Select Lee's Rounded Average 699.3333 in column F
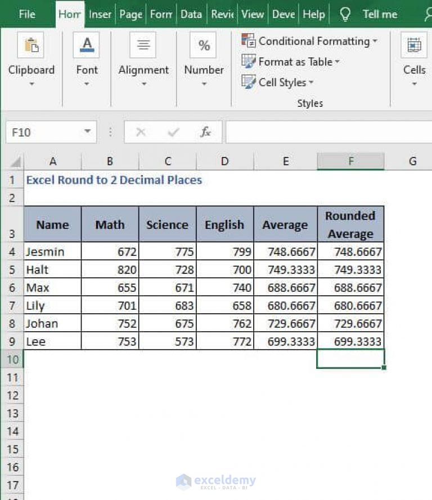The width and height of the screenshot is (432, 500). pos(350,341)
